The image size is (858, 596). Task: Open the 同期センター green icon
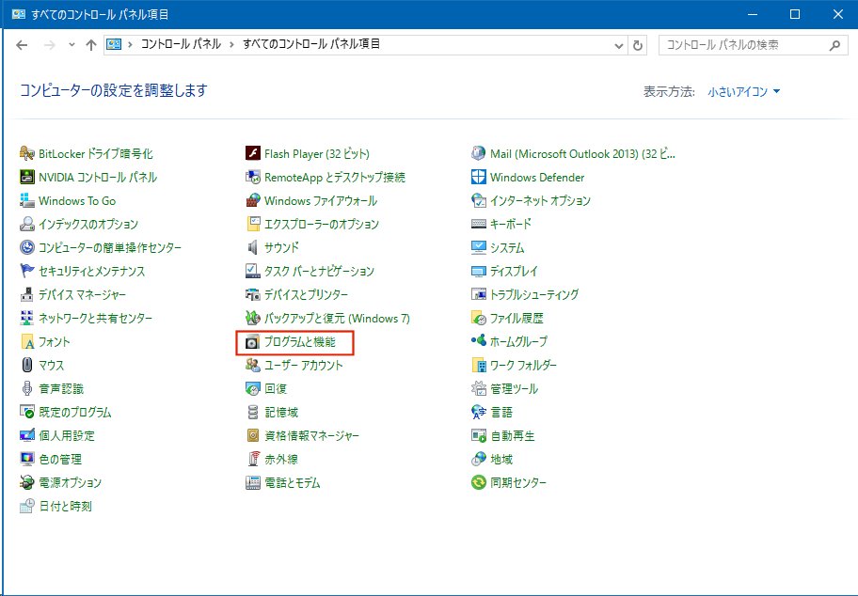[479, 482]
